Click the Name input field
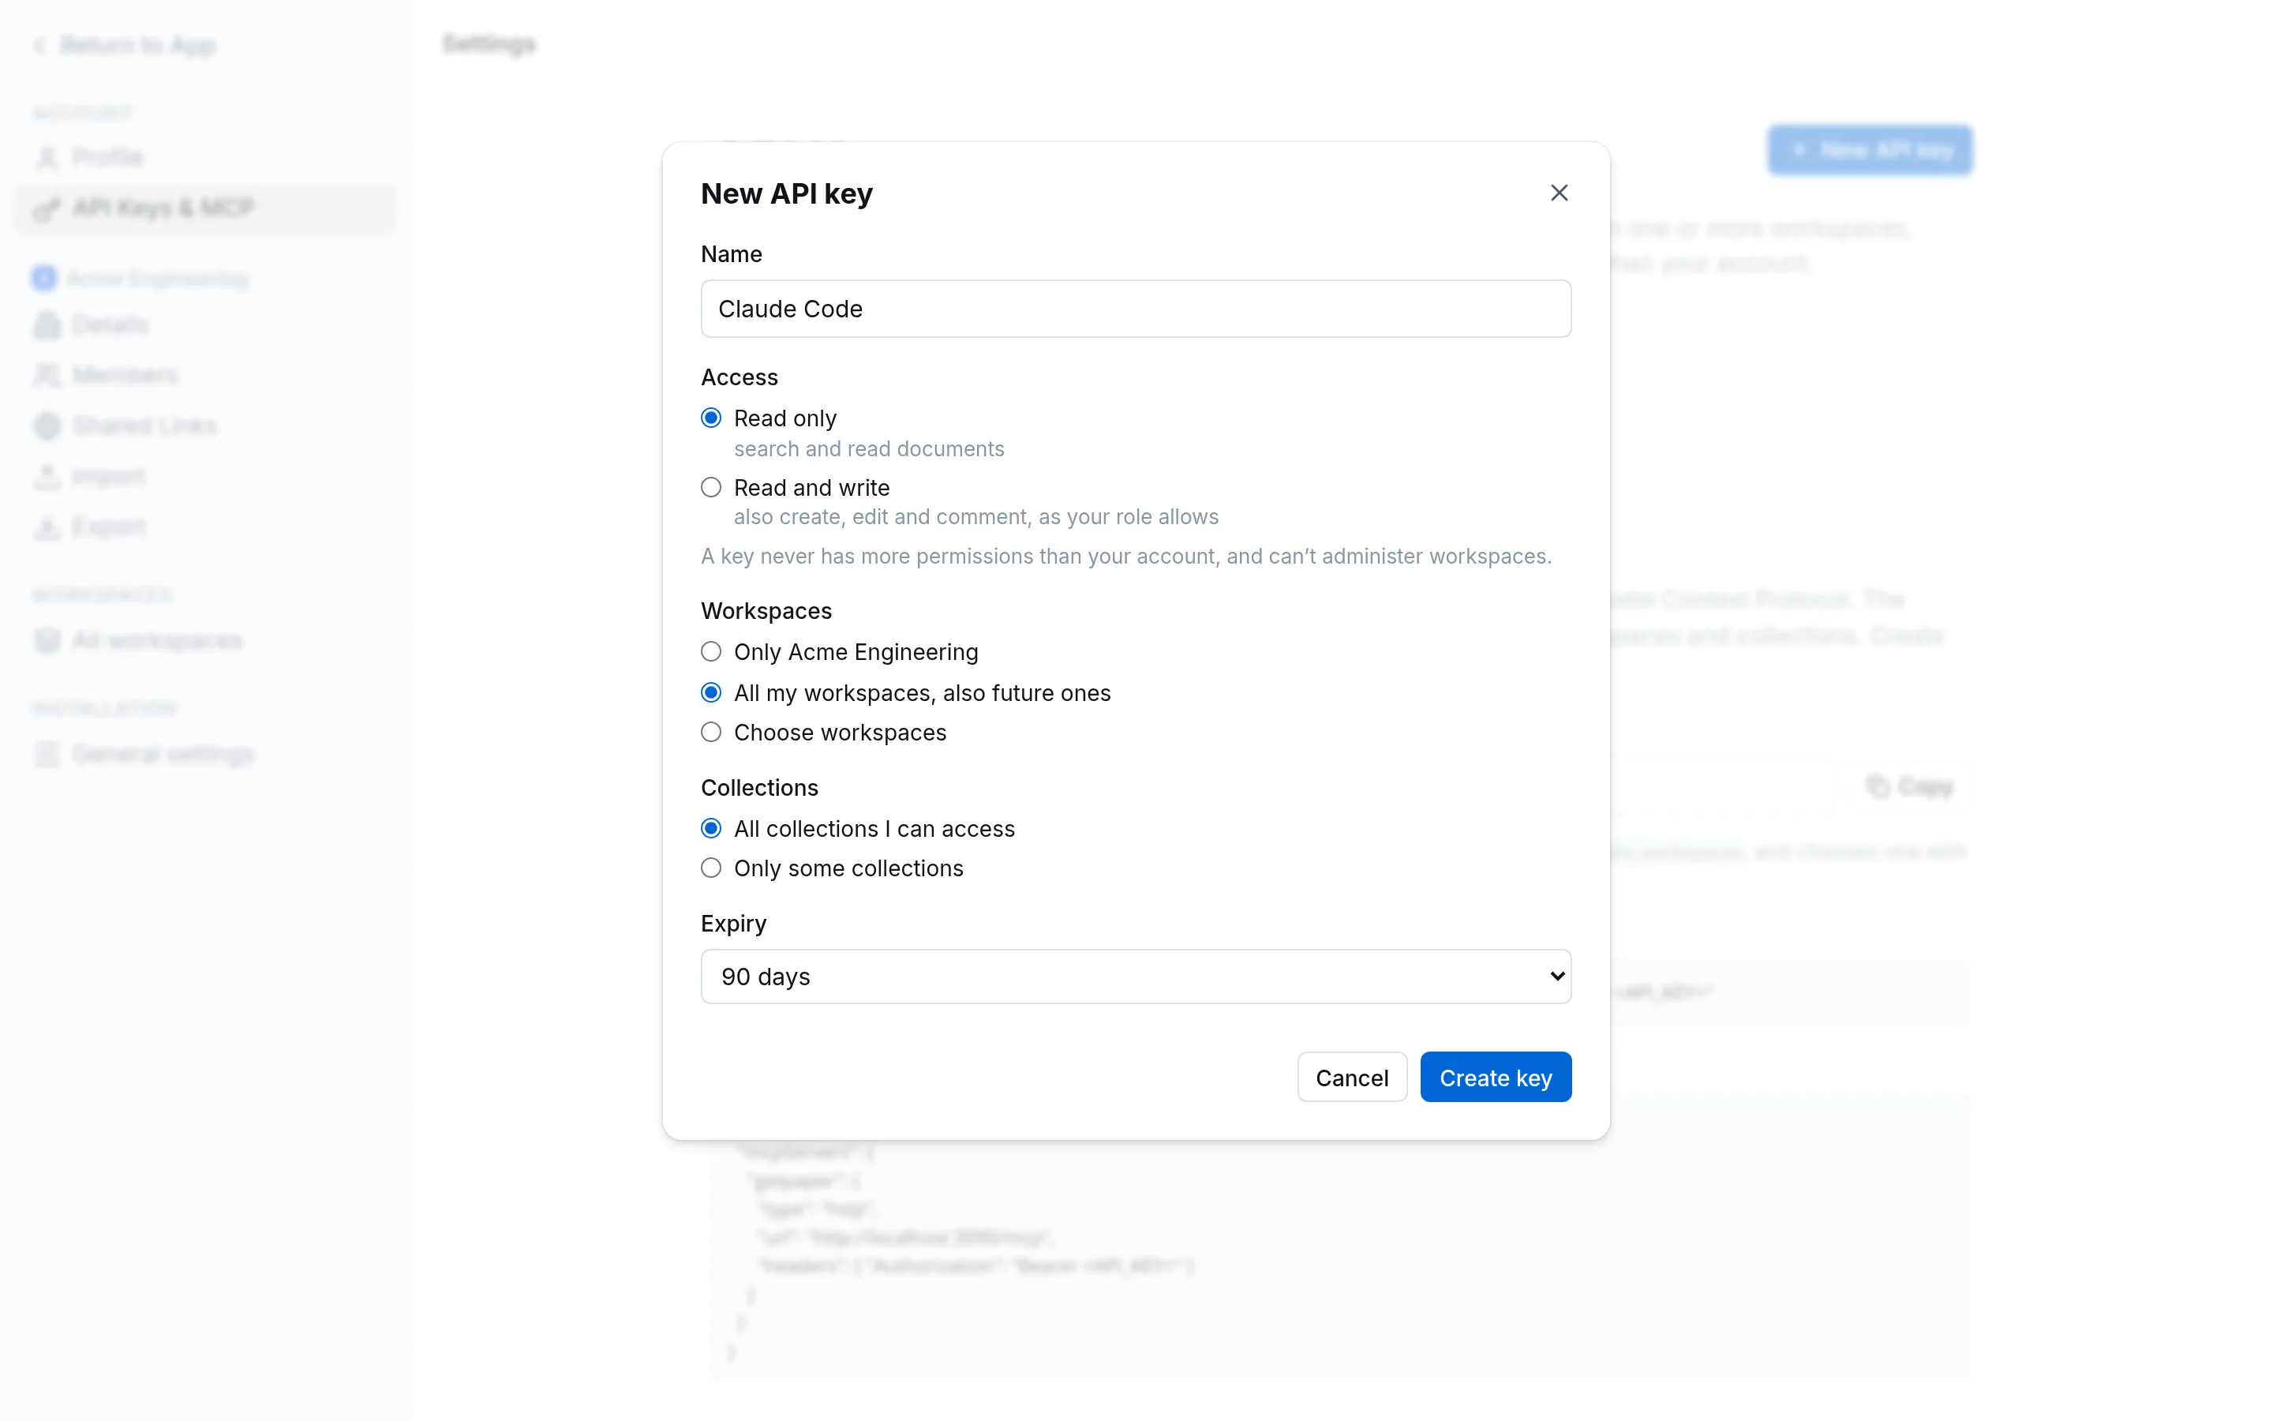 [1136, 308]
